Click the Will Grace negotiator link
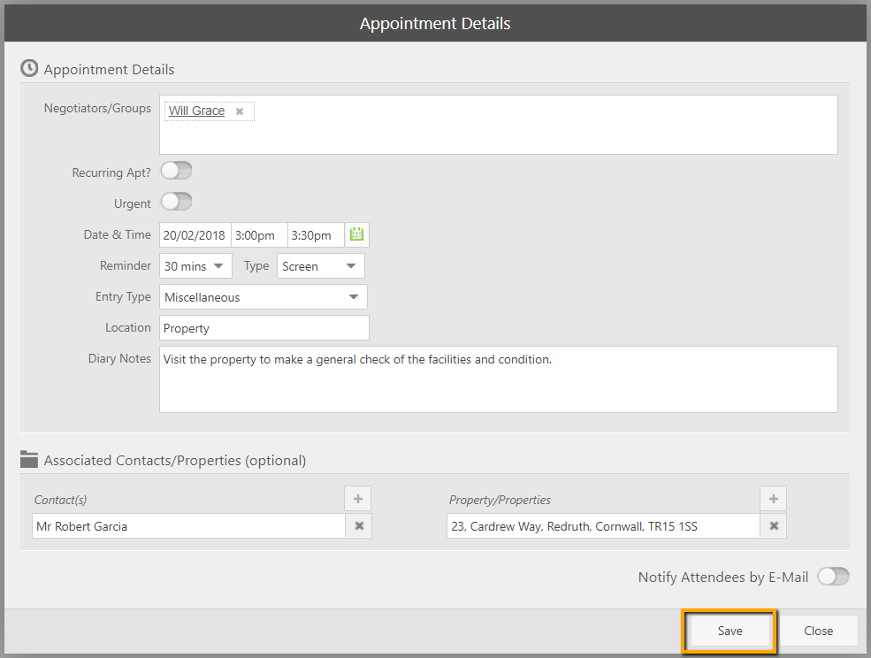This screenshot has width=871, height=658. pyautogui.click(x=196, y=111)
